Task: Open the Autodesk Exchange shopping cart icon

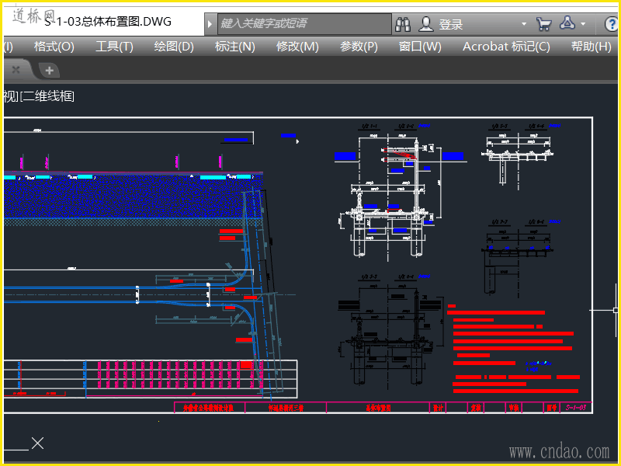Action: [544, 24]
